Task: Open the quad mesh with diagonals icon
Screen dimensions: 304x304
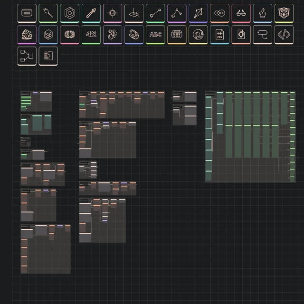Action: pos(199,13)
